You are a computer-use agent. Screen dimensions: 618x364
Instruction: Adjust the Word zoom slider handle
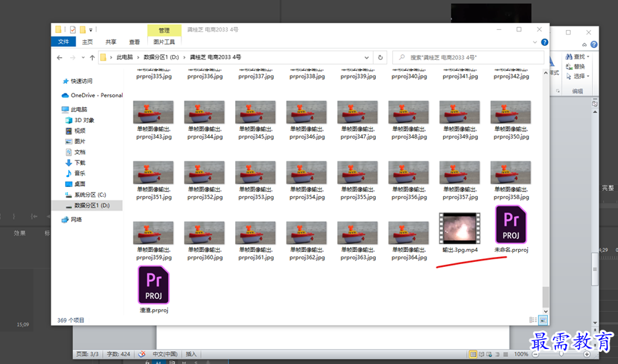[562, 354]
